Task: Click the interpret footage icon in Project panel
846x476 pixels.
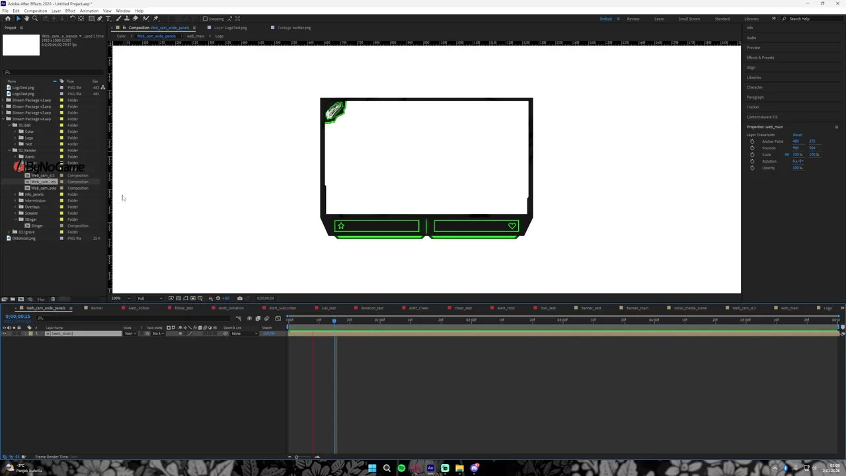Action: coord(4,299)
